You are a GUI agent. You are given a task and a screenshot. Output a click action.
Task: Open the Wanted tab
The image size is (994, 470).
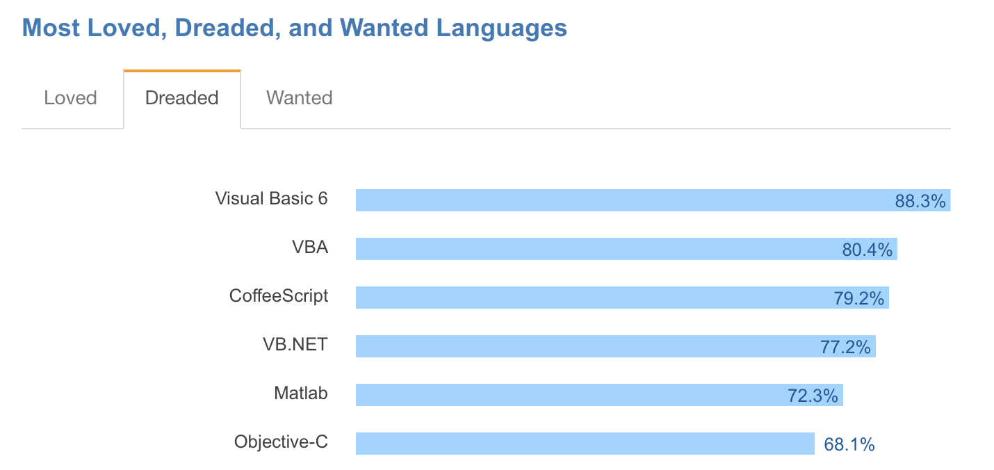(x=299, y=98)
